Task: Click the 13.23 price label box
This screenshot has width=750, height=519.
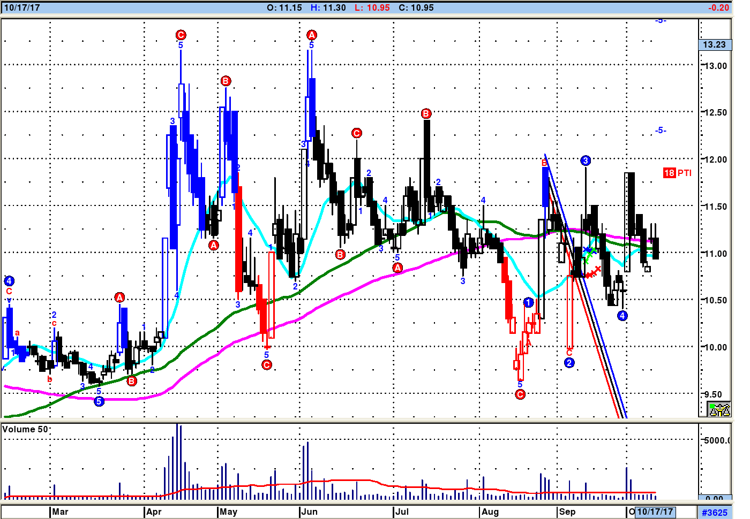Action: pyautogui.click(x=715, y=44)
